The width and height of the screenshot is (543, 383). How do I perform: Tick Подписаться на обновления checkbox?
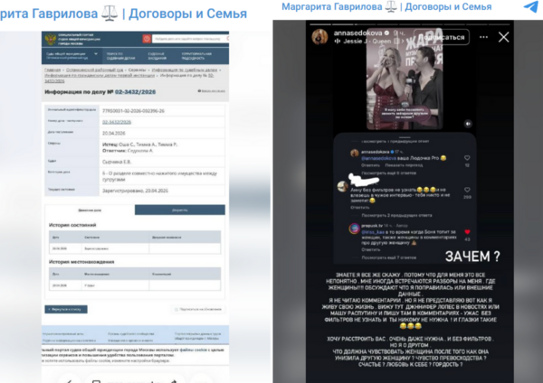pos(176,309)
